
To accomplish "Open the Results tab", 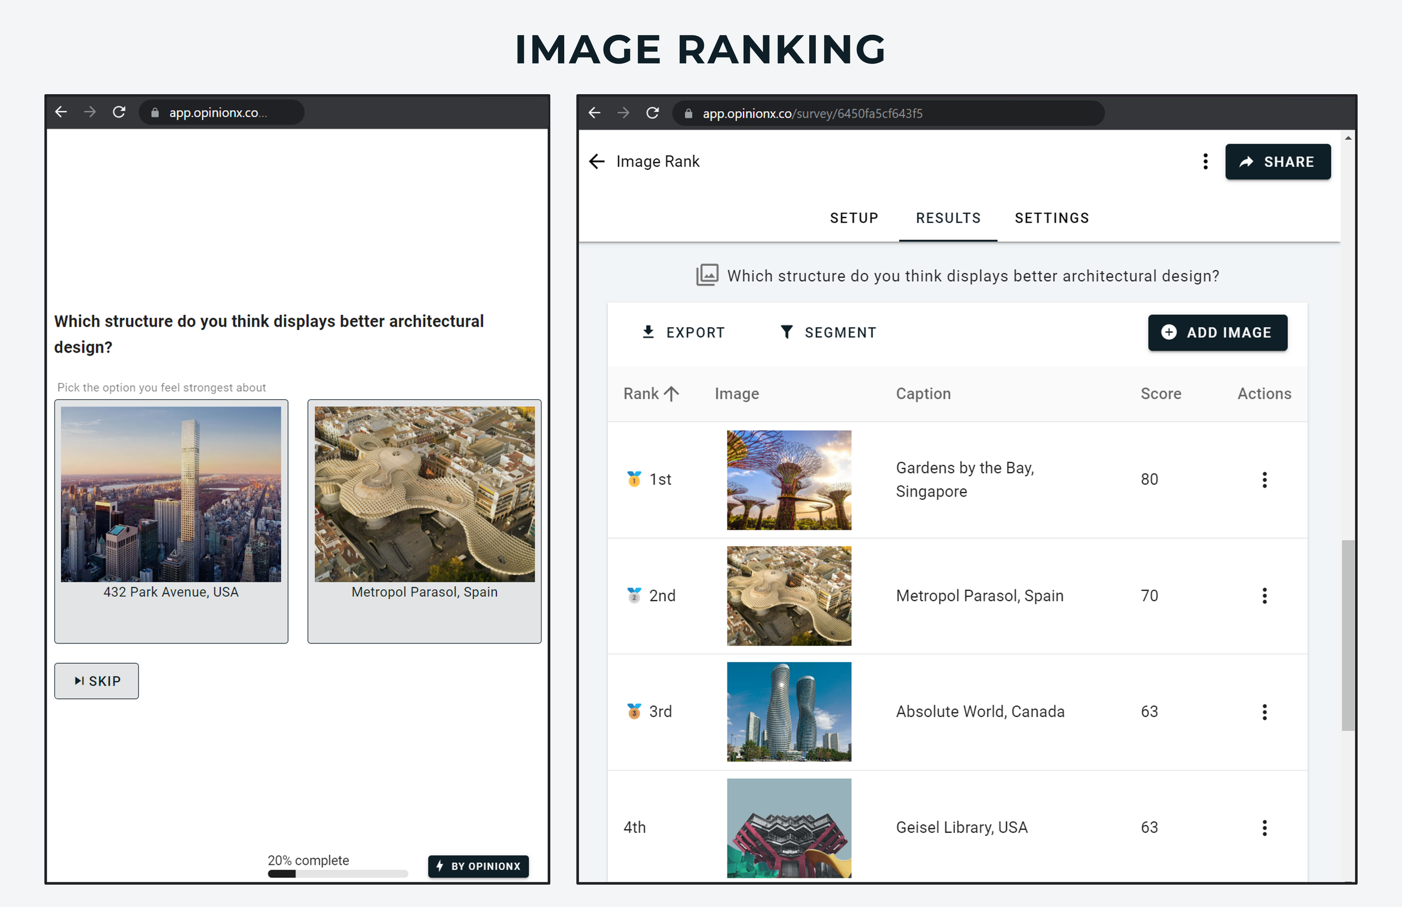I will pyautogui.click(x=948, y=218).
